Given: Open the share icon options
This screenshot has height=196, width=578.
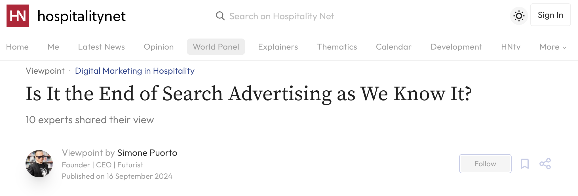Looking at the screenshot, I should pos(545,164).
